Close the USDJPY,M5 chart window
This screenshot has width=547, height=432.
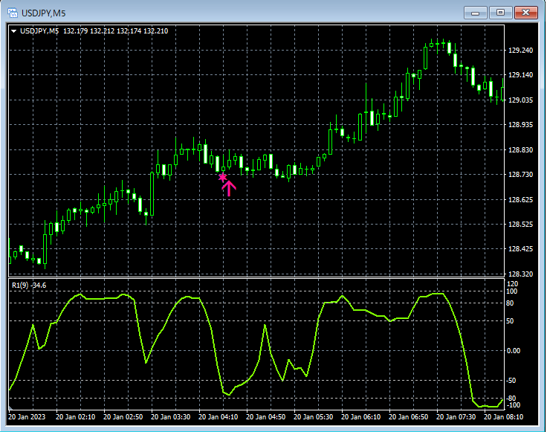tap(525, 13)
